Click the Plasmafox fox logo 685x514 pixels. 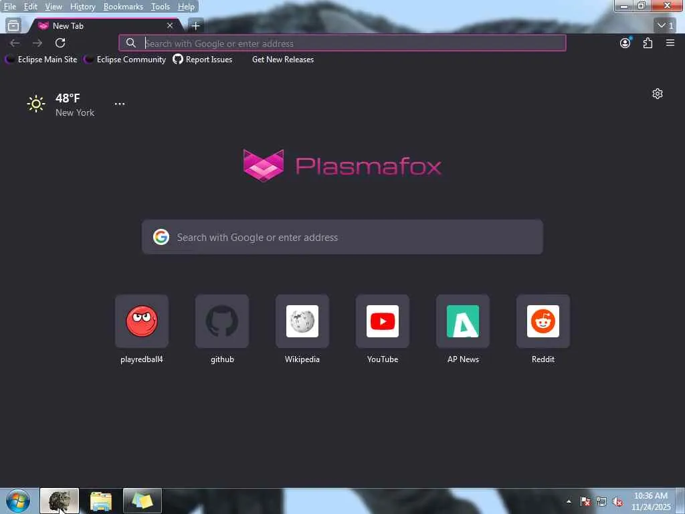(264, 166)
